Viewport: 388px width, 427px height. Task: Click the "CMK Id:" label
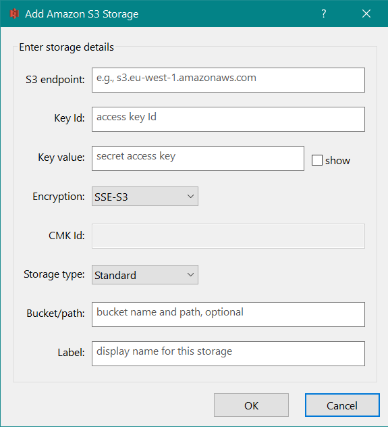[x=67, y=236]
